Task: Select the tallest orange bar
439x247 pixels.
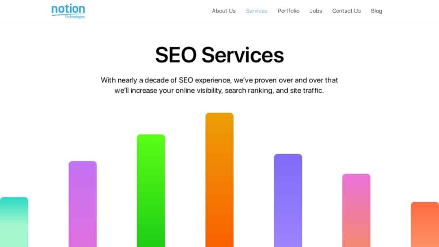Action: point(219,180)
